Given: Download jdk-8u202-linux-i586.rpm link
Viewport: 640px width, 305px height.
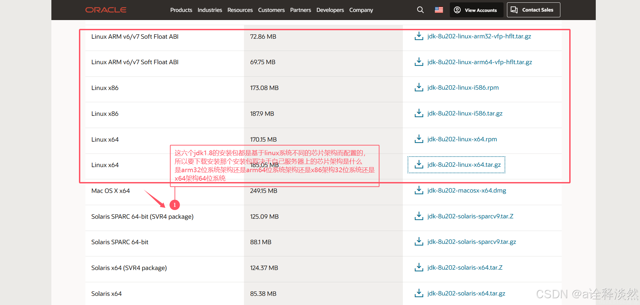Looking at the screenshot, I should (463, 88).
